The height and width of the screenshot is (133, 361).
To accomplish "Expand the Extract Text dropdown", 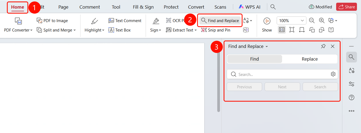I will point(196,30).
